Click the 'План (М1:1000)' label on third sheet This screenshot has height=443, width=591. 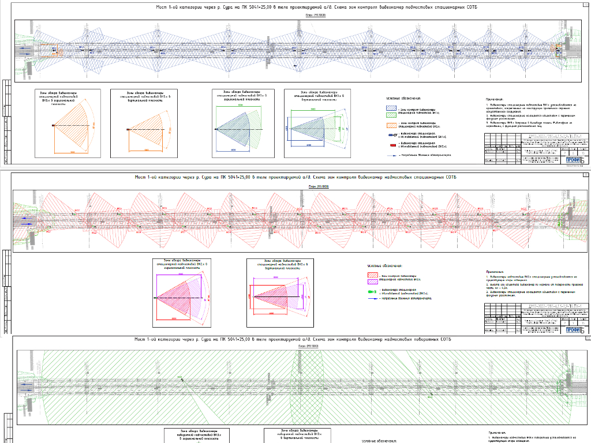[308, 346]
